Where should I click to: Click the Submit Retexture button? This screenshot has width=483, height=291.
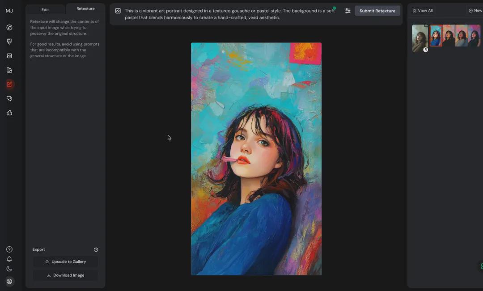pyautogui.click(x=377, y=10)
